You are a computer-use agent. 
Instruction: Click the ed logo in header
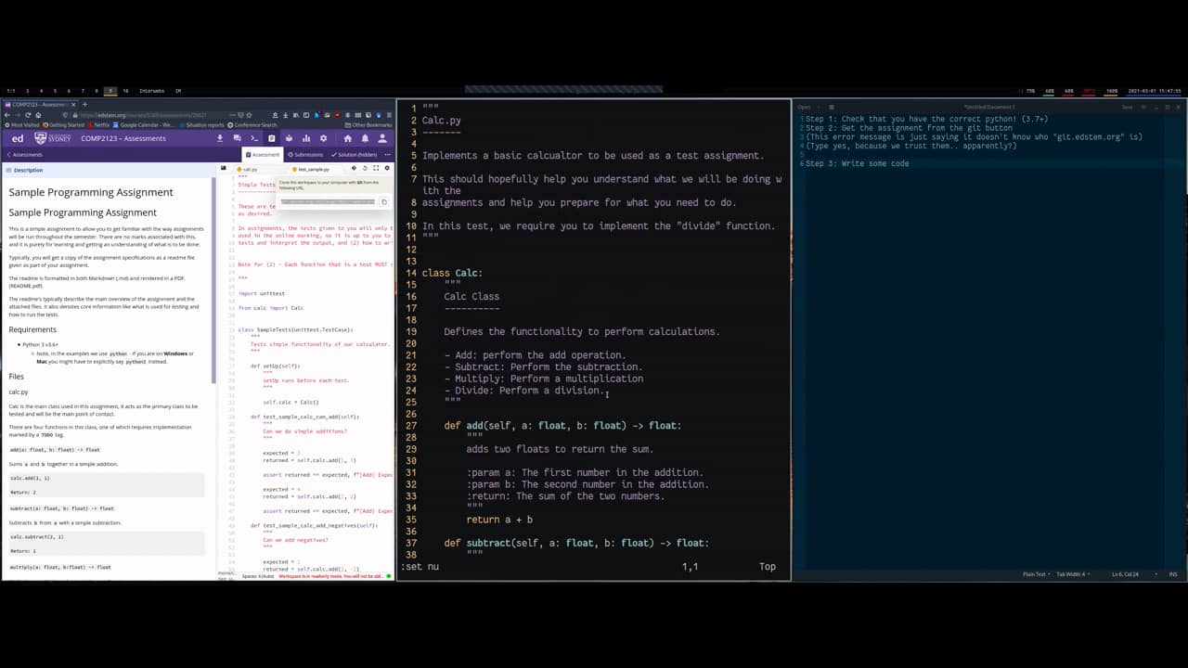(18, 138)
